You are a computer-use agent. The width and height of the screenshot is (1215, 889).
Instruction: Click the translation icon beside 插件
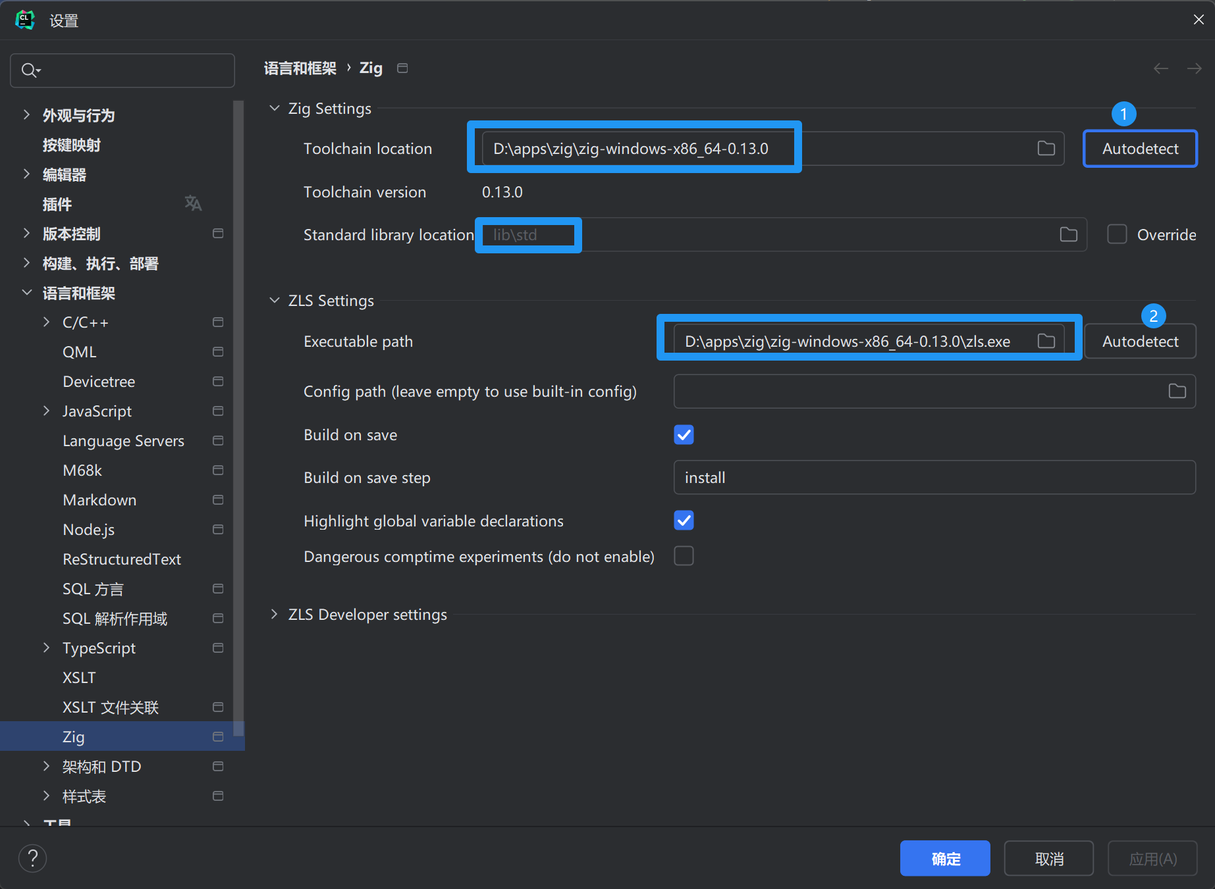193,203
